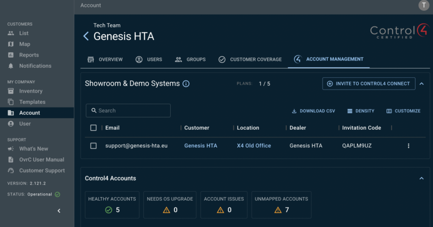Click the Needs OS Upgrade warning icon
Screen dimensions: 433x227
[x=166, y=210]
